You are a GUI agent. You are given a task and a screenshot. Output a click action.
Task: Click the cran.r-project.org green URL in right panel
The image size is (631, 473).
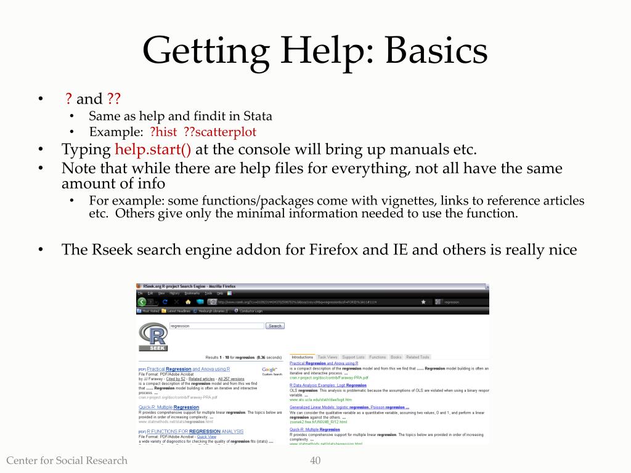tap(329, 378)
